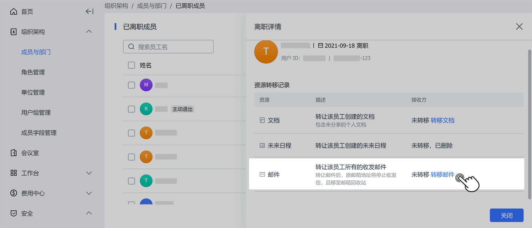Click 组织架构 breadcrumb link

(x=116, y=6)
